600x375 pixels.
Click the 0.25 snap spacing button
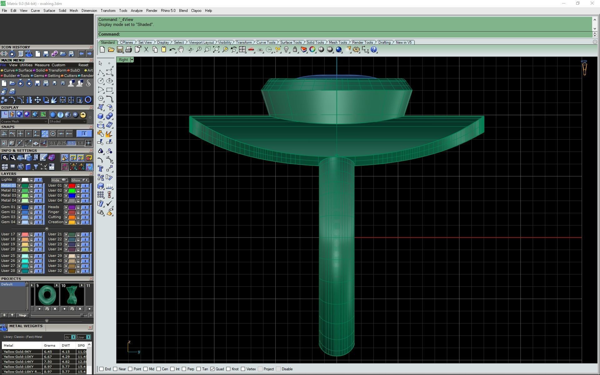point(62,143)
